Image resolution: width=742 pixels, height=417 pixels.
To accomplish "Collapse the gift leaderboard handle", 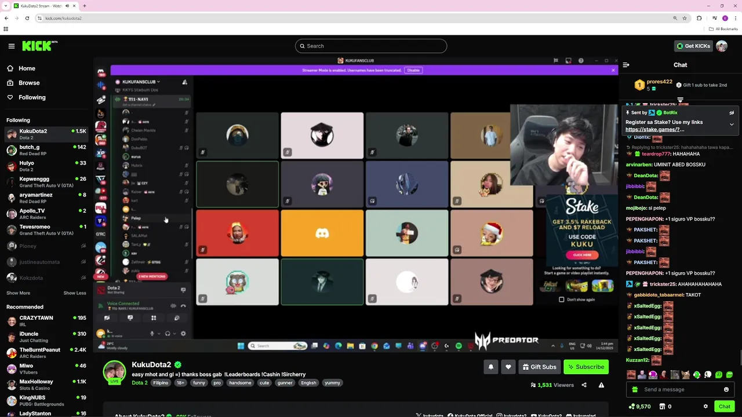I will click(x=681, y=100).
